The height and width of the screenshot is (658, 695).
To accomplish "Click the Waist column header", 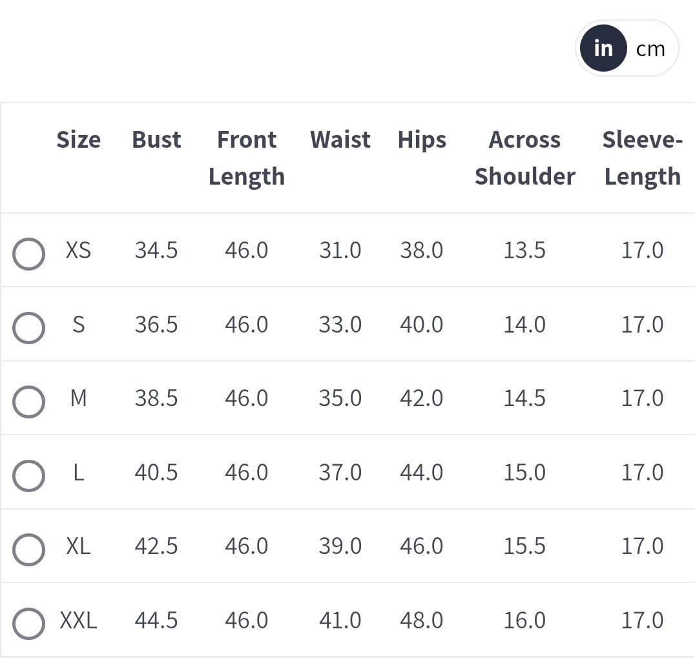I will [x=340, y=139].
